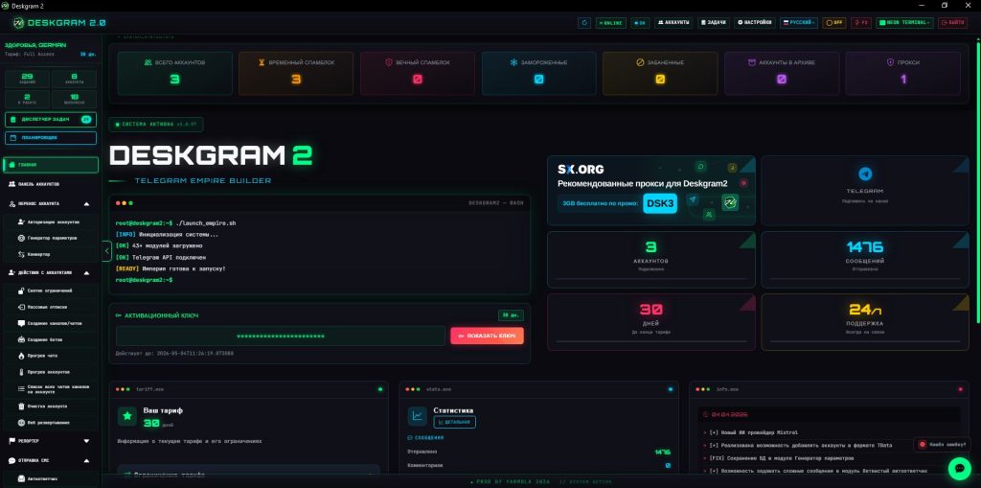Click the Telegram paper-plane icon on the card
The image size is (981, 488).
865,174
